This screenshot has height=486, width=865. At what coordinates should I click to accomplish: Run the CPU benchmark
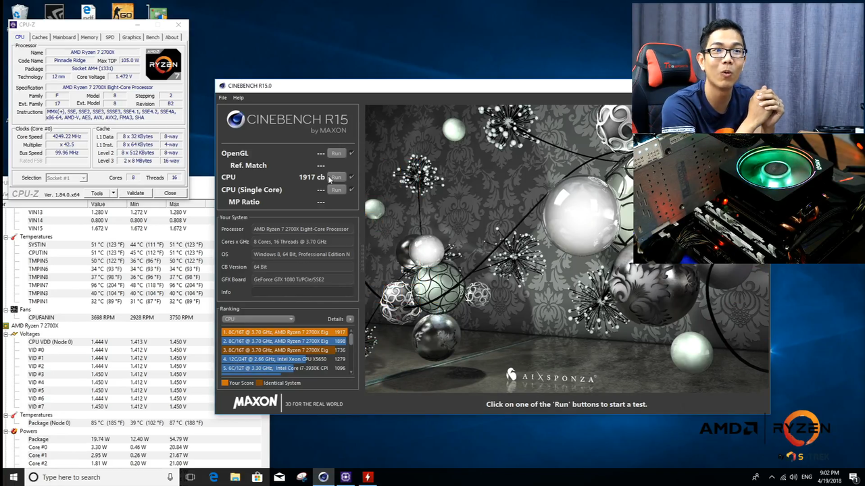337,177
